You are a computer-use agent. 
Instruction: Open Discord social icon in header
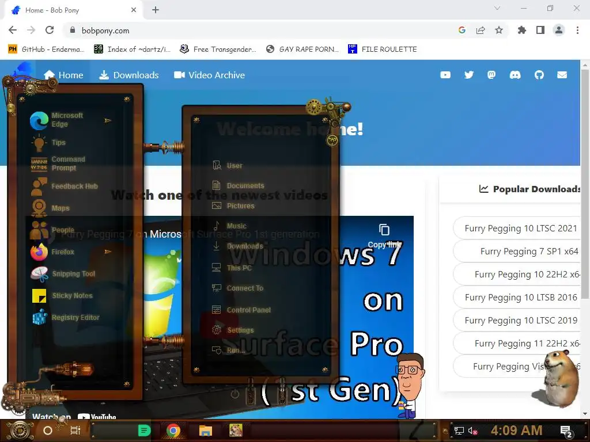point(515,75)
